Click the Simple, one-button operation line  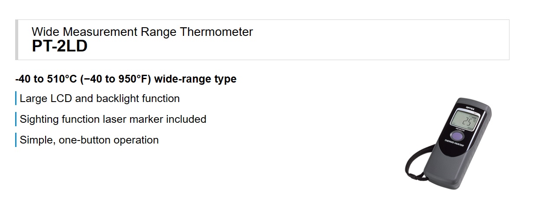(x=89, y=140)
